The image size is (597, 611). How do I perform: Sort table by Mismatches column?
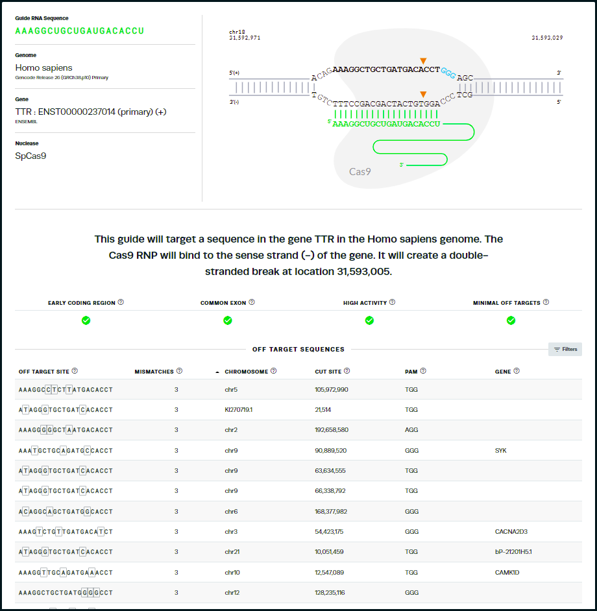(x=154, y=372)
